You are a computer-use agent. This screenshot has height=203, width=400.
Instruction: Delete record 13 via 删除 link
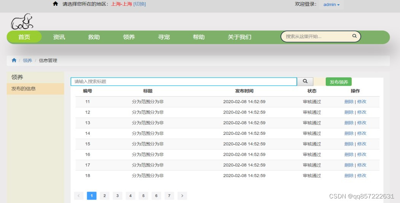tap(349, 123)
